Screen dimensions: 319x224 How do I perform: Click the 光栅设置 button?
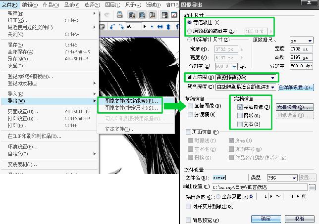pos(295,107)
